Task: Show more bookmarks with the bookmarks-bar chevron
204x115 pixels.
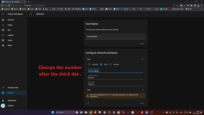Action: (201, 9)
